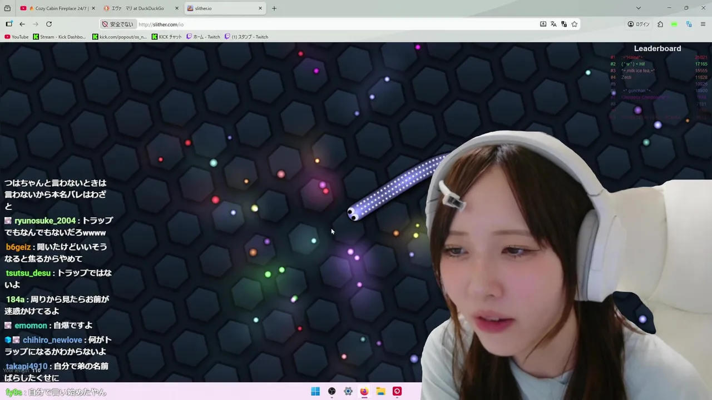This screenshot has height=400, width=712.
Task: Close the Cozy Cabin Fireplace tab
Action: pyautogui.click(x=93, y=8)
